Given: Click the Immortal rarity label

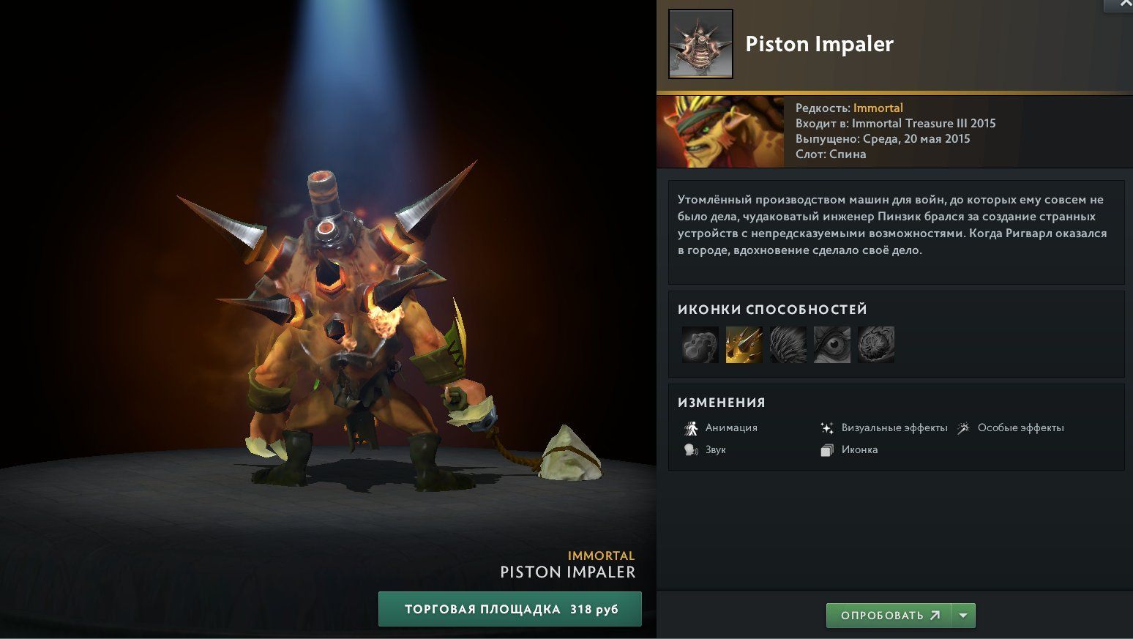Looking at the screenshot, I should (x=878, y=108).
